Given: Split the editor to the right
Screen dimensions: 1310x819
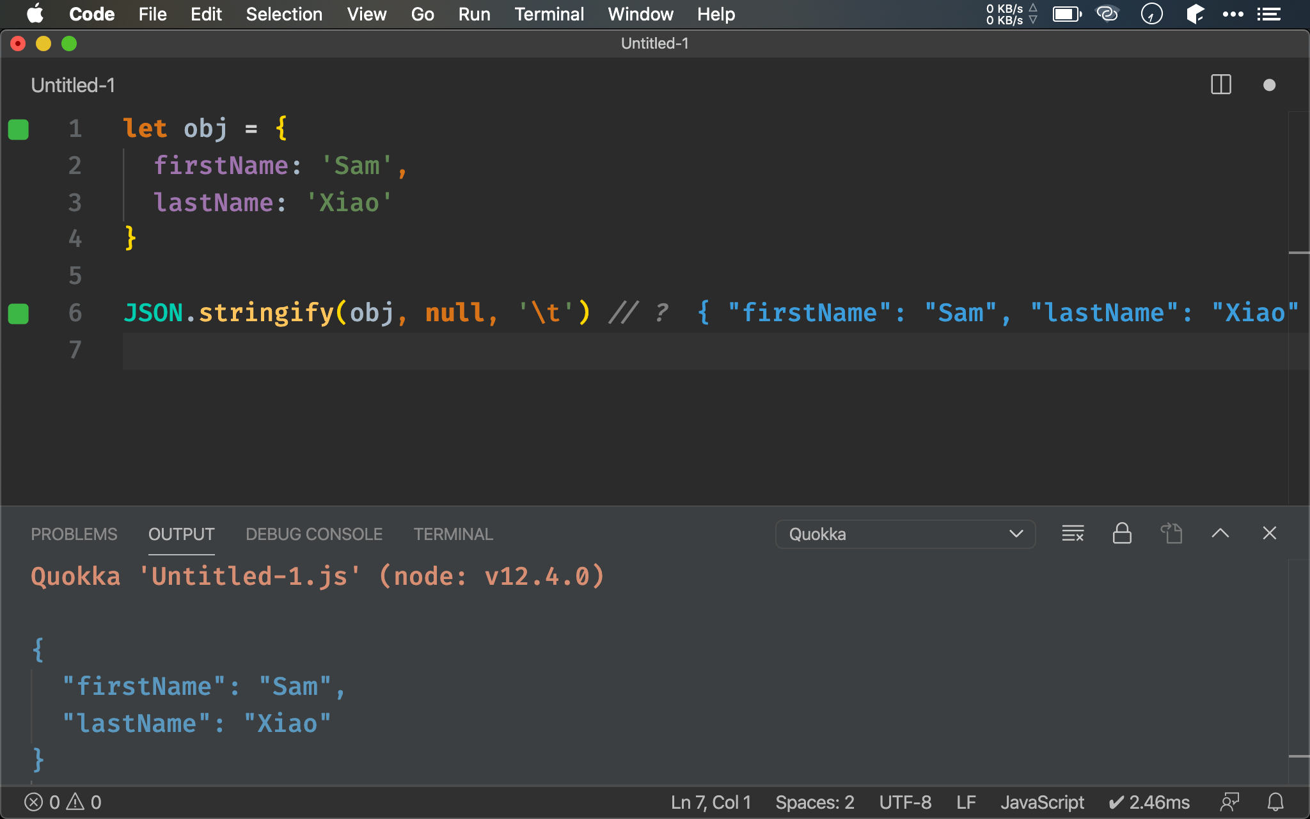Looking at the screenshot, I should 1220,84.
